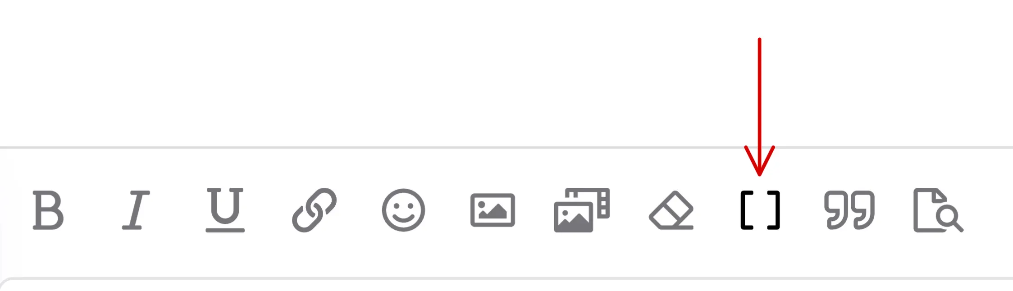Toggle bold formatting with the B icon
Viewport: 1013px width, 291px height.
[x=48, y=210]
